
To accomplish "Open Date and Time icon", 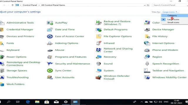I will pos(50,29).
